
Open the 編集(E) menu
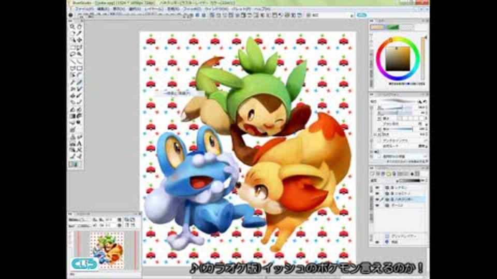click(x=104, y=9)
